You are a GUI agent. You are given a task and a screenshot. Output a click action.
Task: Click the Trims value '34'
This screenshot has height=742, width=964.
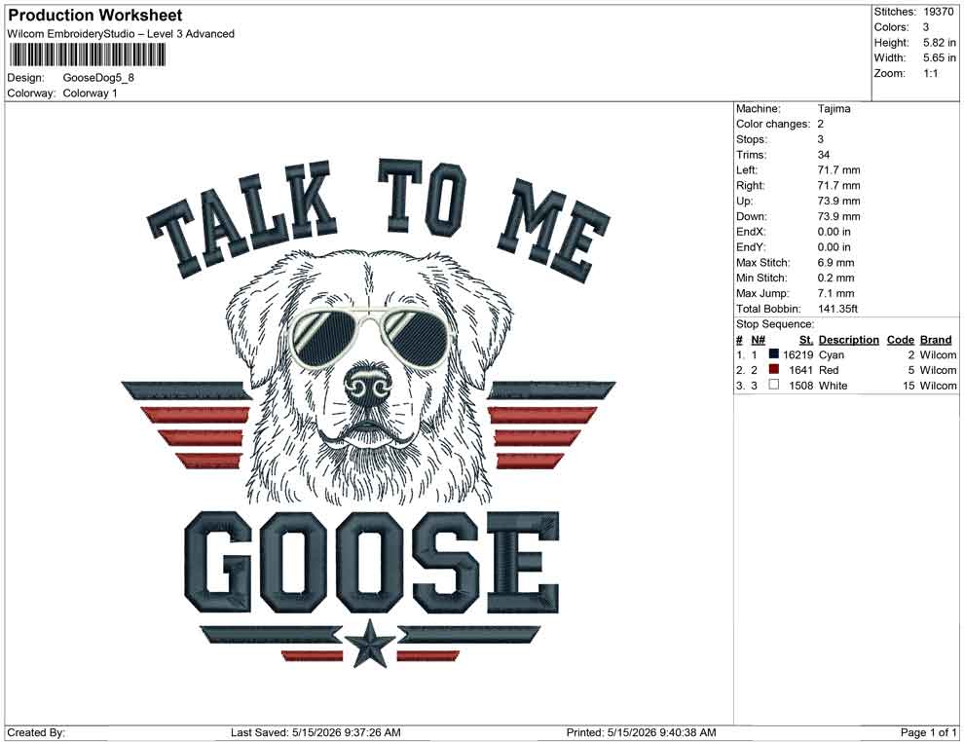[x=823, y=155]
